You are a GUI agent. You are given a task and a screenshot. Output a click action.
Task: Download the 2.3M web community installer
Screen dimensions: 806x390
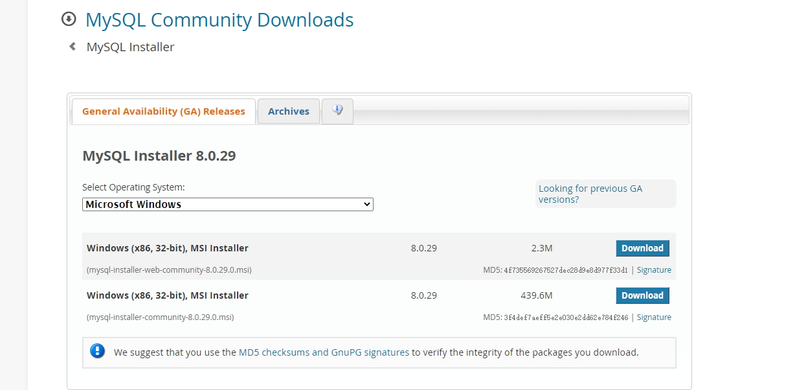click(642, 248)
